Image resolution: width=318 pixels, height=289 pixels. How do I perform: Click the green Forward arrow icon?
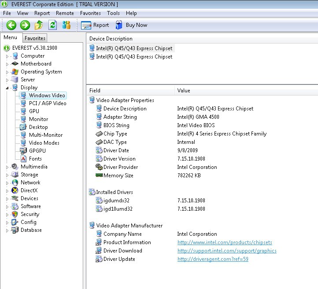pos(25,25)
